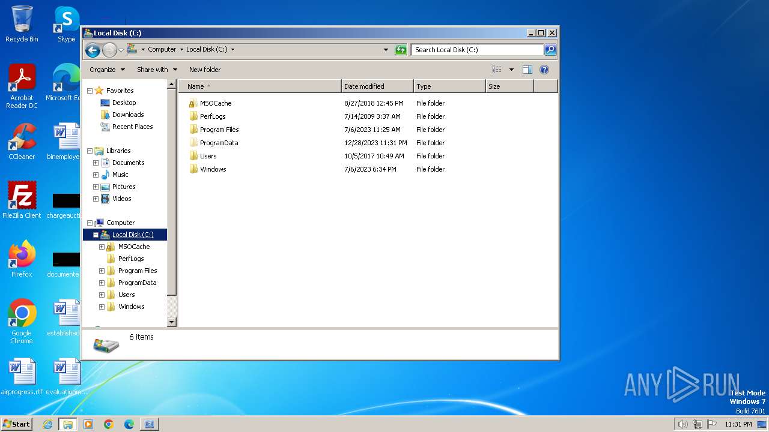Expand Users node in navigation tree

coord(102,295)
